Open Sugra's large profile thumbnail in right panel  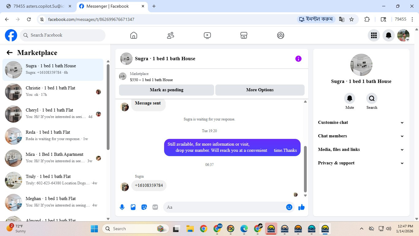361,65
